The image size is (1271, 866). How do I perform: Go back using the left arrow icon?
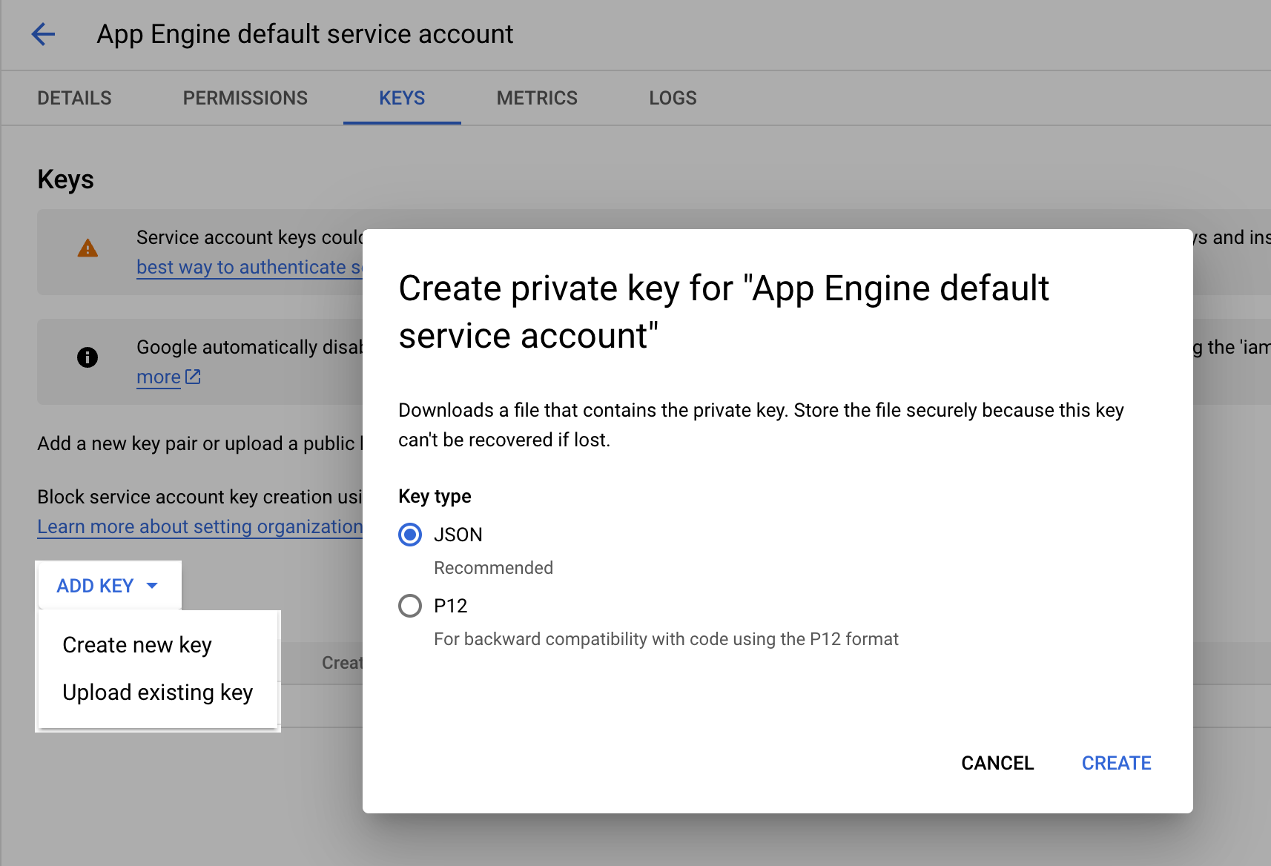click(x=43, y=34)
